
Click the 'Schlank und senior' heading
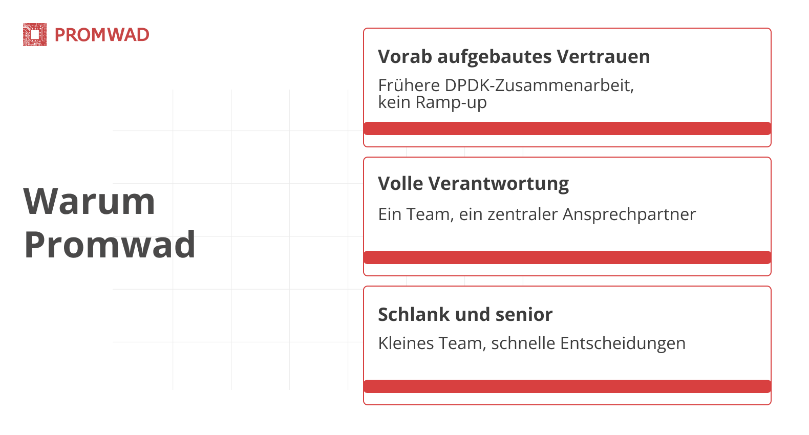465,314
